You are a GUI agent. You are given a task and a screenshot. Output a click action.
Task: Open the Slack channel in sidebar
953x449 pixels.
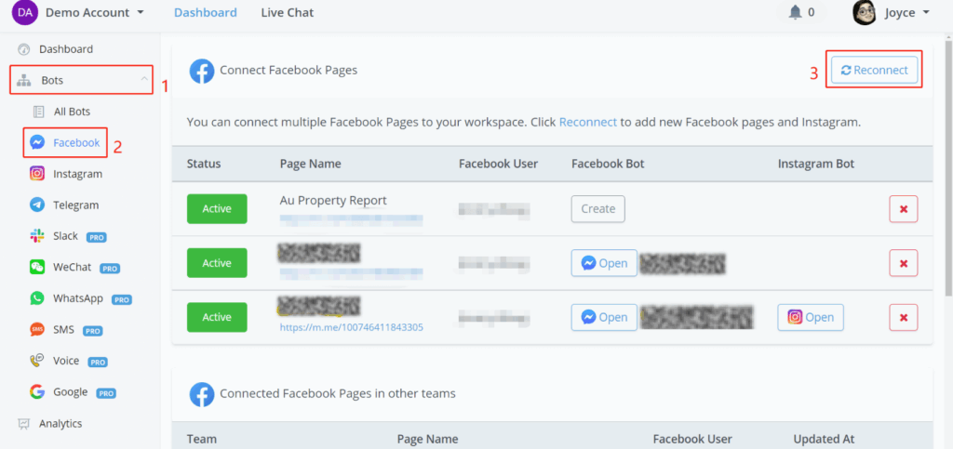[37, 236]
